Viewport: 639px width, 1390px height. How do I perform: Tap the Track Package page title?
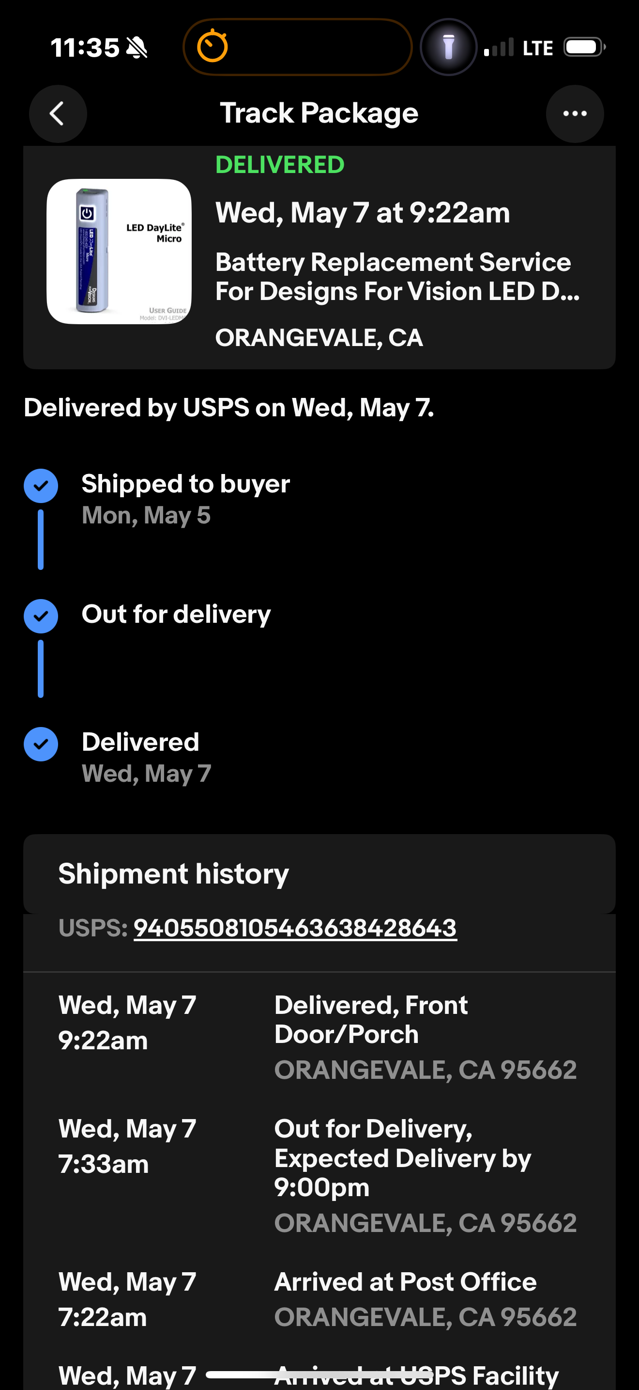[x=319, y=113]
